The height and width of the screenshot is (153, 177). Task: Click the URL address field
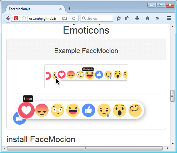point(42,18)
